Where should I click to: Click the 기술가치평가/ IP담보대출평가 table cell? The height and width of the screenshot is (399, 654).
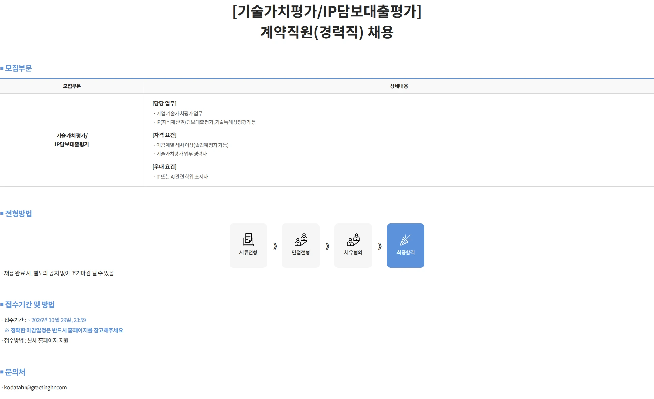coord(72,140)
